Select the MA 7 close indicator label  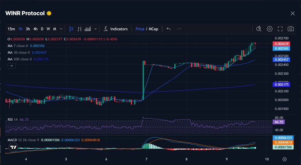tap(18, 46)
